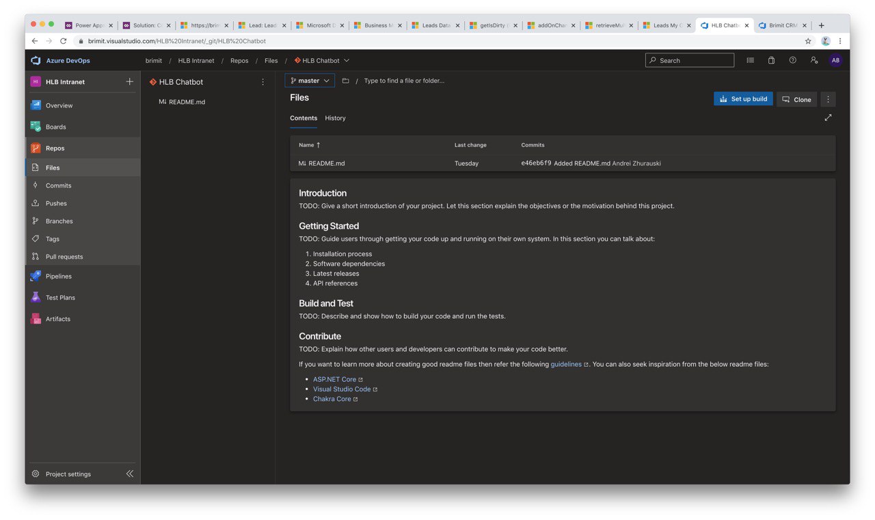Open the more actions menu next to Clone

828,99
